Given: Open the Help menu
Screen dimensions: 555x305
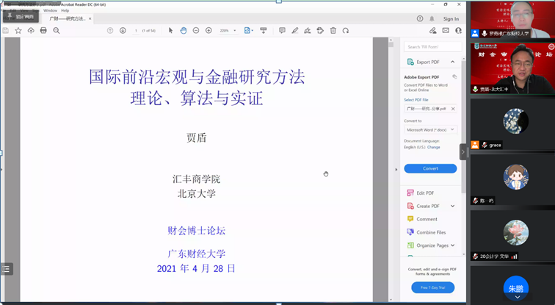Looking at the screenshot, I should tap(65, 11).
